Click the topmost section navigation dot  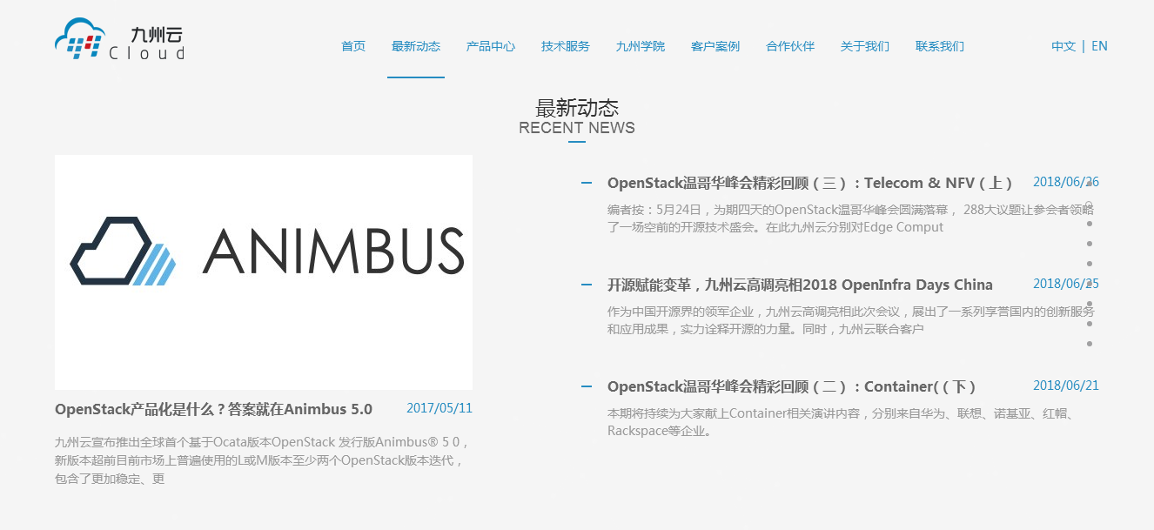(1090, 184)
